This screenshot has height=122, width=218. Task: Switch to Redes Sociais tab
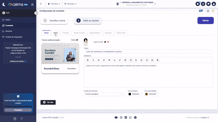click(79, 33)
